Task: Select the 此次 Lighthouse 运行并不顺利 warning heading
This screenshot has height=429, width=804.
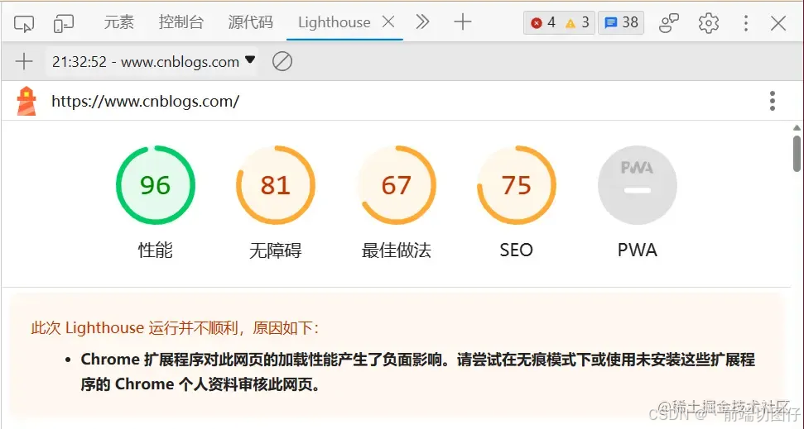Action: [175, 328]
